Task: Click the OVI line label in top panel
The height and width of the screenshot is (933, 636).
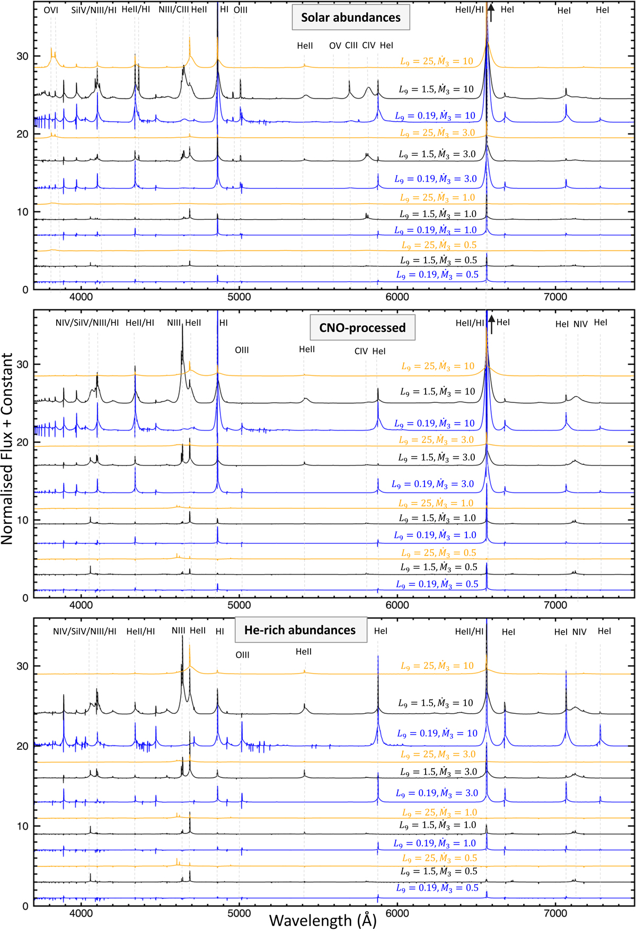Action: (x=51, y=10)
